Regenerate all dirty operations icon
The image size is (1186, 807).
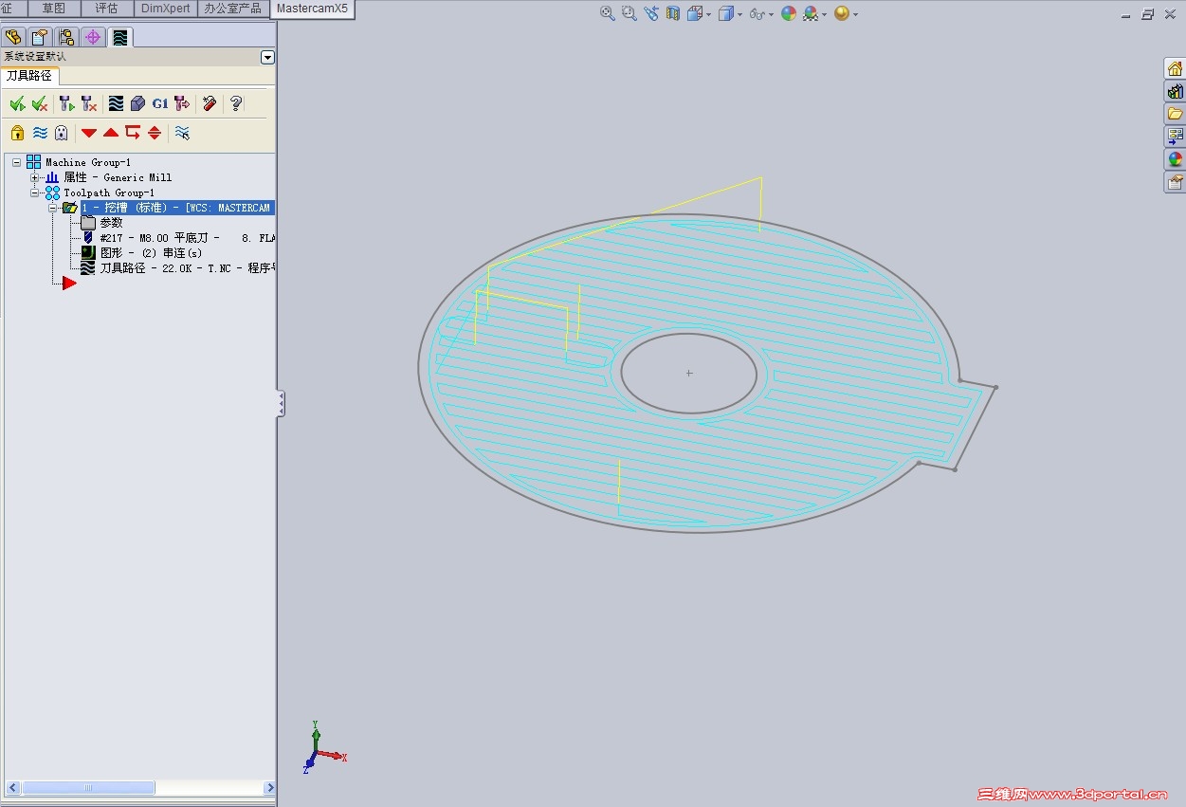[x=88, y=103]
